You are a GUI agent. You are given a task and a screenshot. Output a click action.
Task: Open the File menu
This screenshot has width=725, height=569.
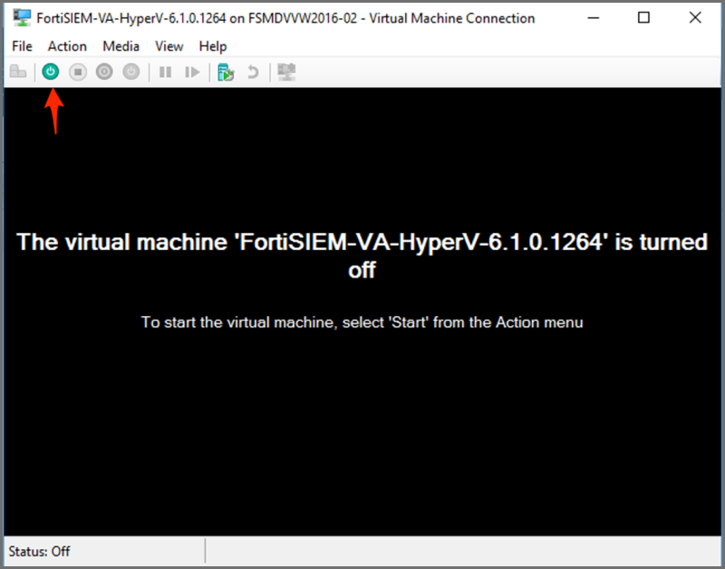22,46
